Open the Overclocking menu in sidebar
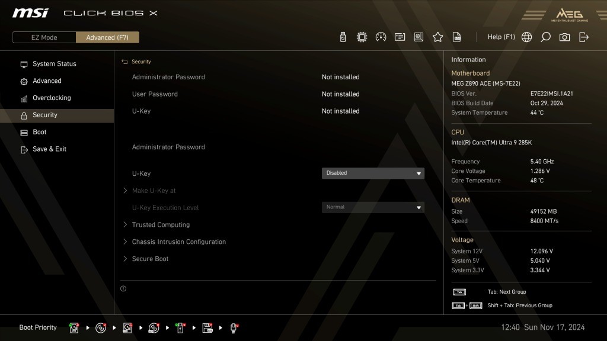Viewport: 607px width, 341px height. tap(52, 98)
